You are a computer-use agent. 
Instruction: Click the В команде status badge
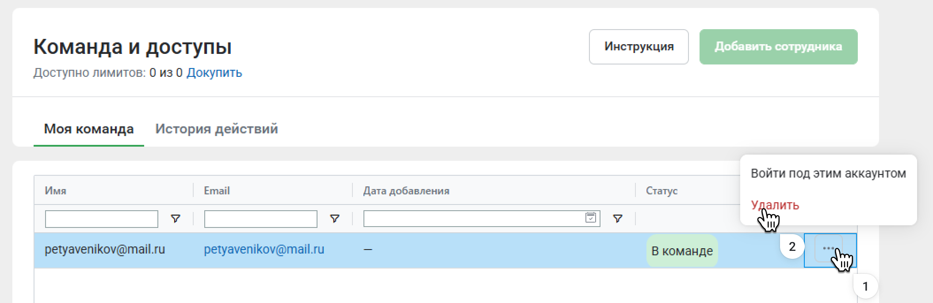point(682,251)
